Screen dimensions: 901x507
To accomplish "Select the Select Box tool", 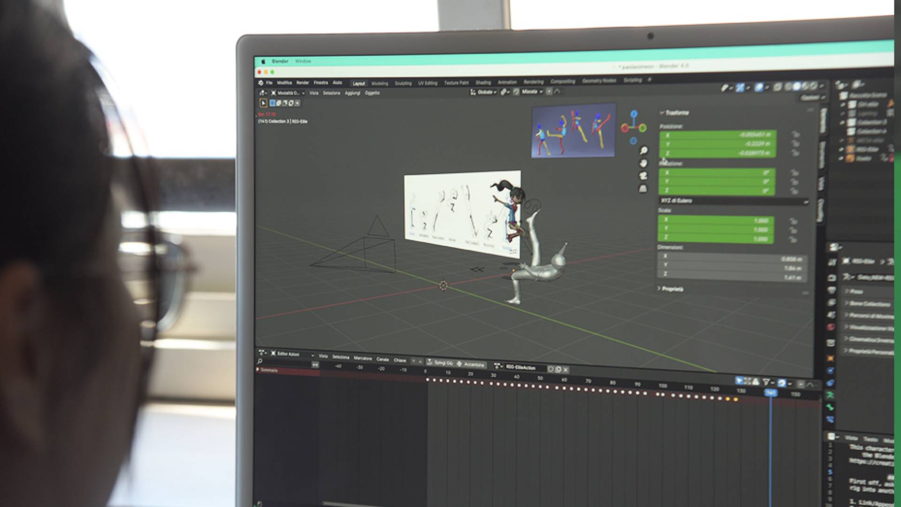I will point(263,103).
